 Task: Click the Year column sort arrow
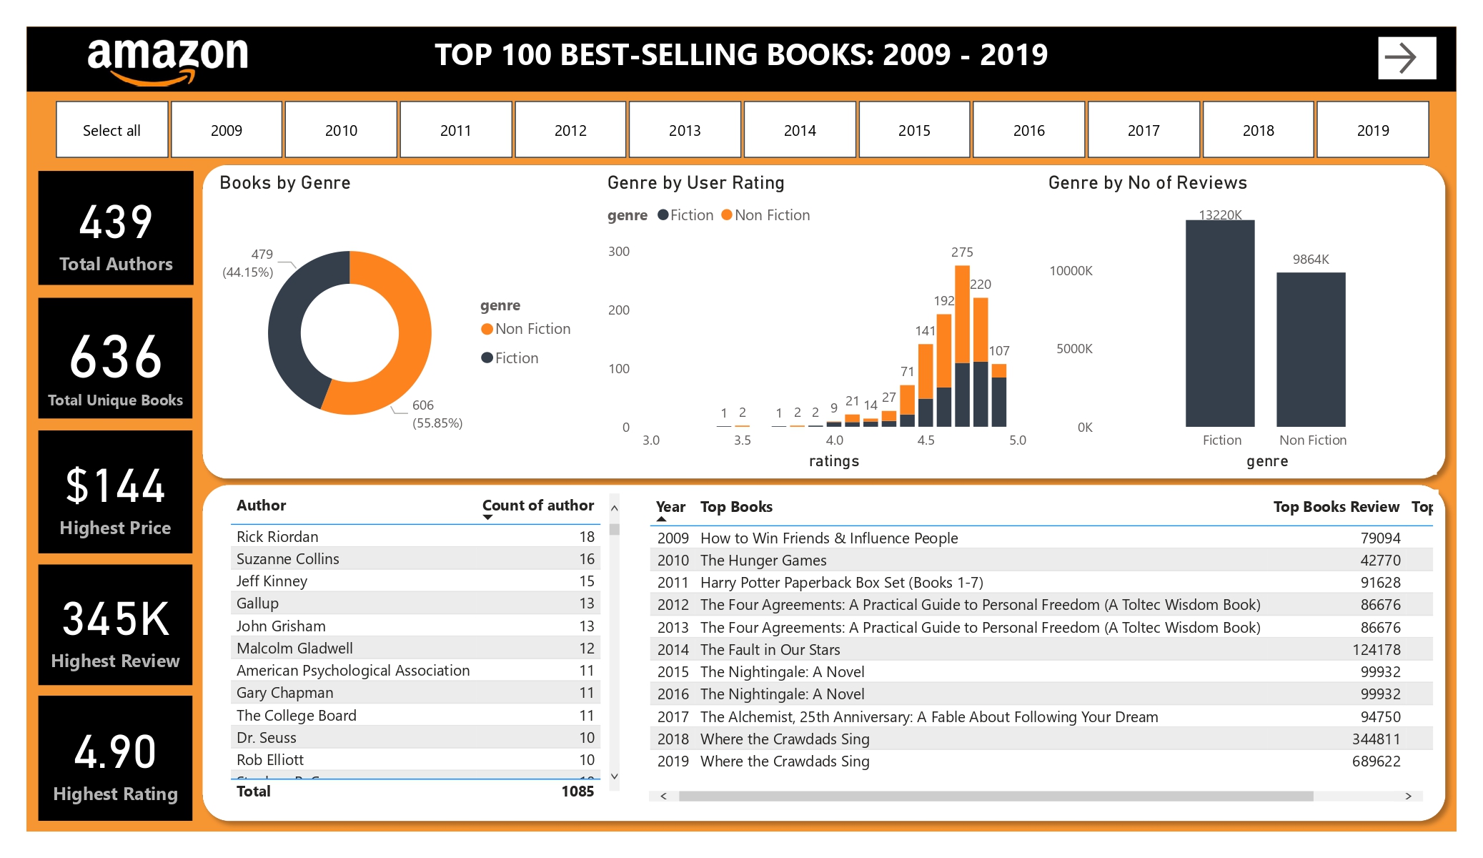(661, 519)
